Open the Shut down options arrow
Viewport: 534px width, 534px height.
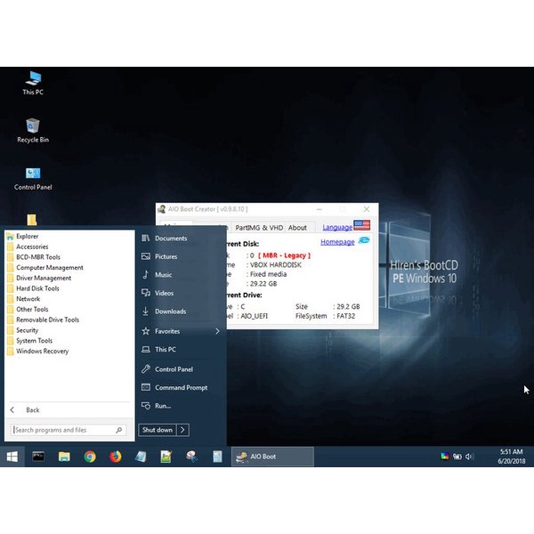coord(182,430)
